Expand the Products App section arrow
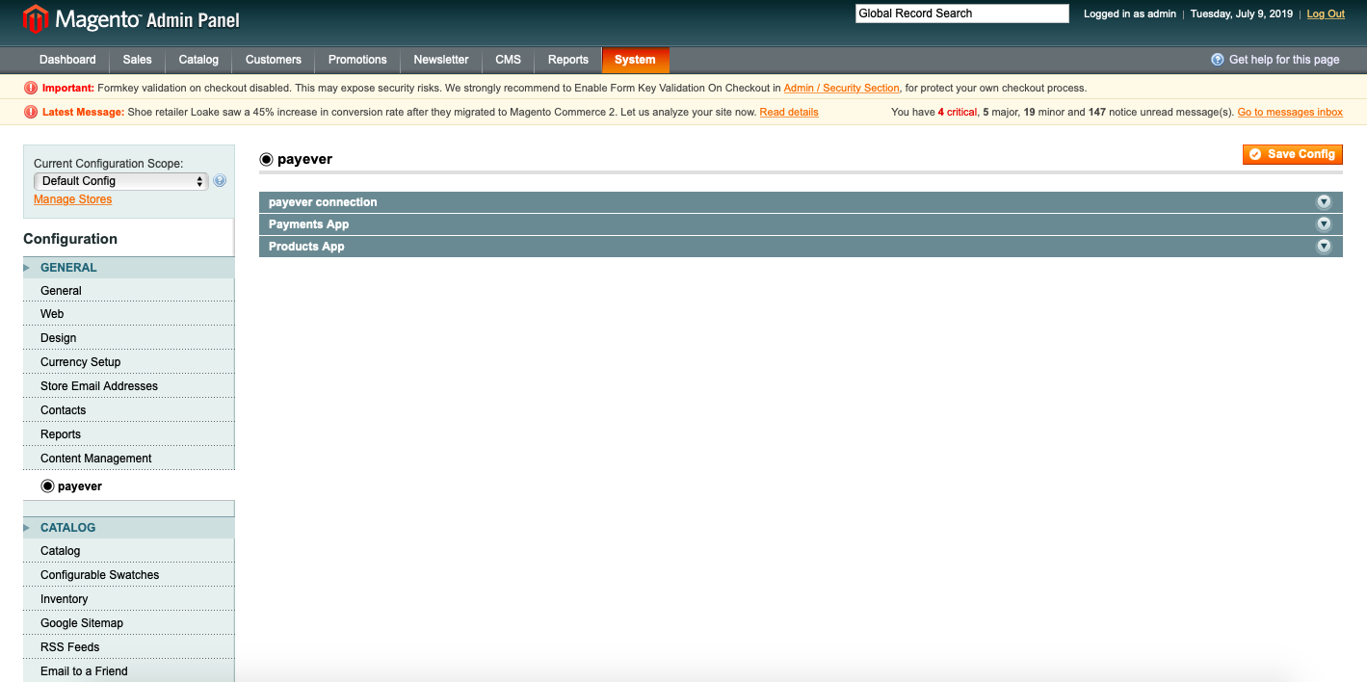 click(1324, 247)
